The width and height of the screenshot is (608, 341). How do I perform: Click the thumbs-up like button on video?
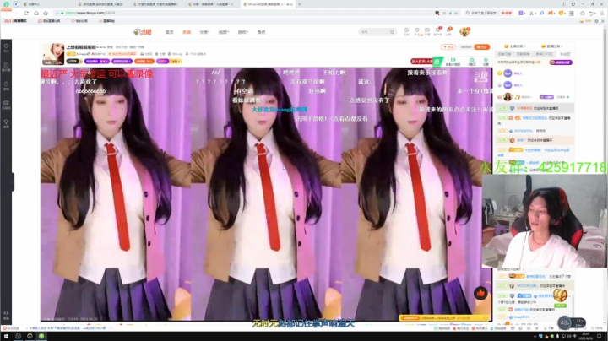pyautogui.click(x=480, y=294)
